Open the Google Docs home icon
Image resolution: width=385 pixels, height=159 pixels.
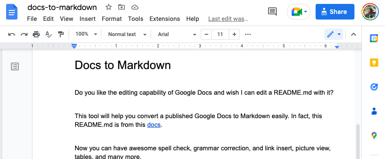coord(12,12)
